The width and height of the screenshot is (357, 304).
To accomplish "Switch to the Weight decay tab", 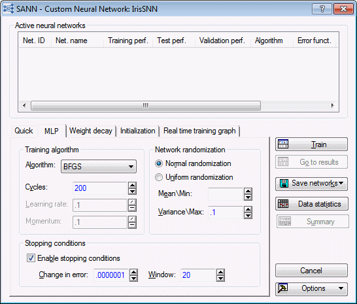I will point(91,131).
